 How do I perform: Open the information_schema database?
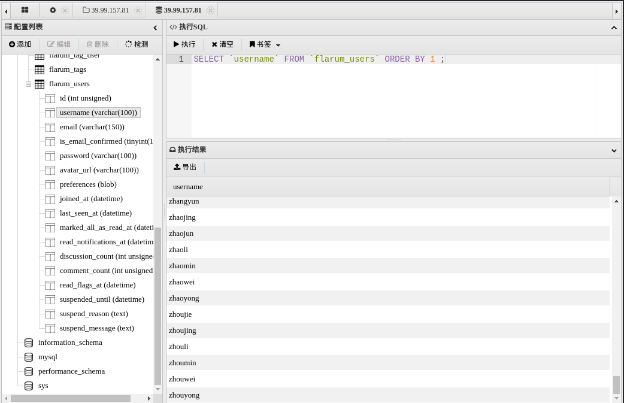(x=70, y=343)
